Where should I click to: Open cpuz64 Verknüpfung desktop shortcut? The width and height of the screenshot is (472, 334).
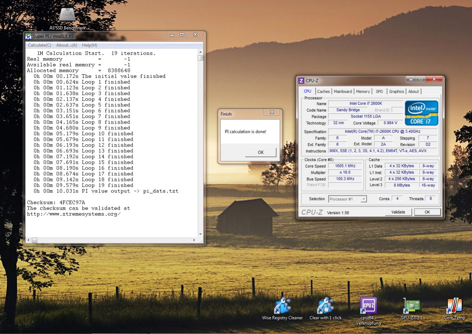coord(368,311)
